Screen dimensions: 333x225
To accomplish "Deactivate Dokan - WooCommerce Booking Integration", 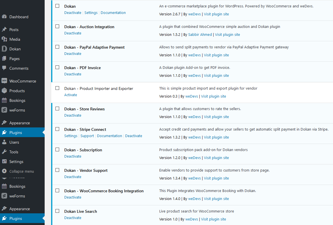I will (73, 197).
